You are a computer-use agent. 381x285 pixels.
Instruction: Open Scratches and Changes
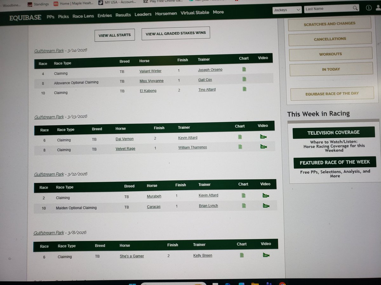tap(330, 24)
